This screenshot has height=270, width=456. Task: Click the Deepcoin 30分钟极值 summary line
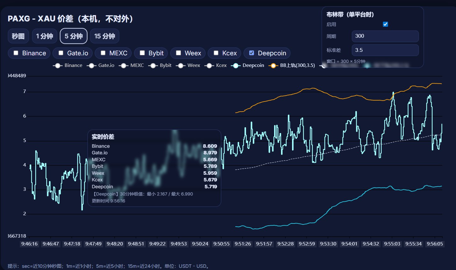[x=142, y=194]
